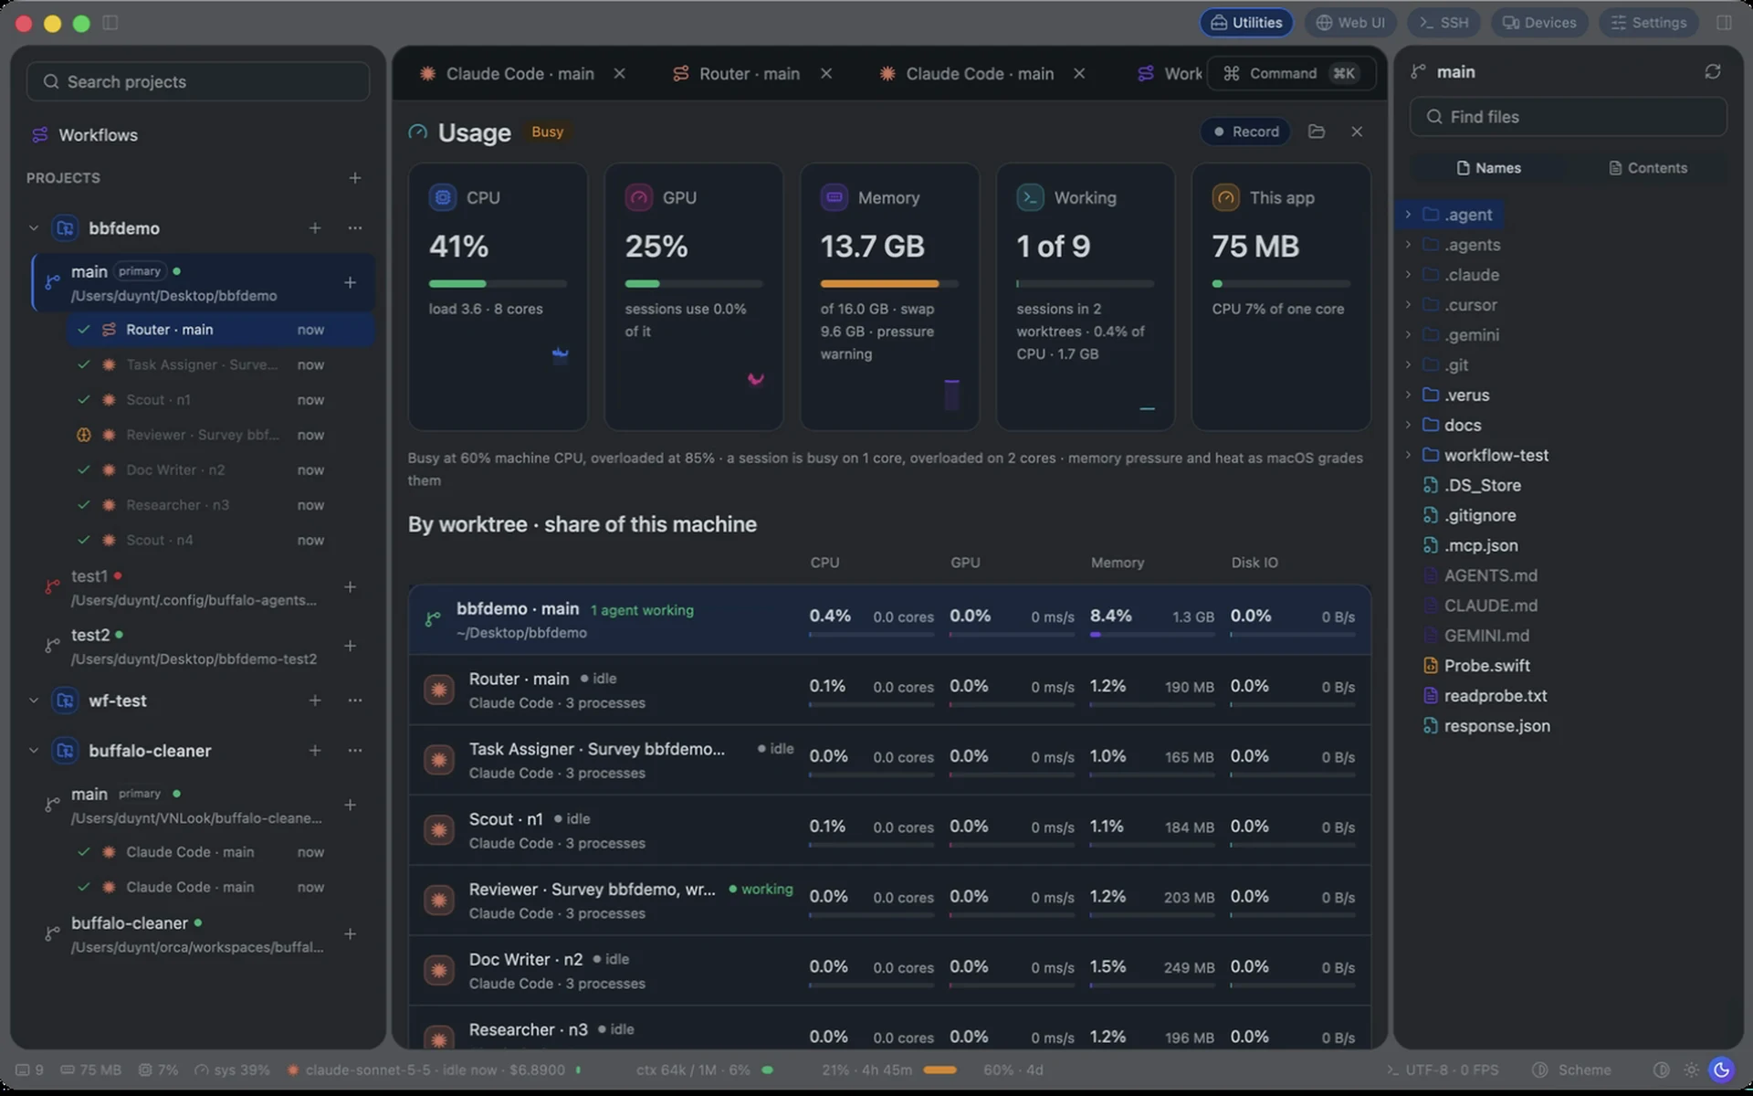Screen dimensions: 1753x1096
Task: Click the GPU card icon
Action: (638, 197)
